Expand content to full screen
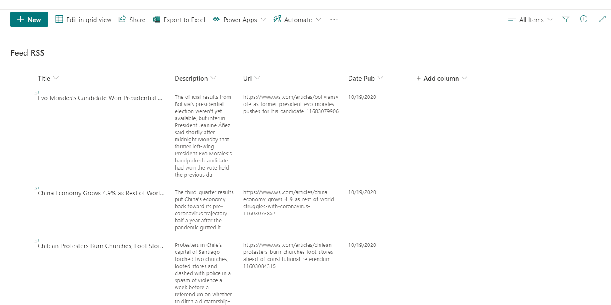Image resolution: width=611 pixels, height=305 pixels. click(602, 19)
